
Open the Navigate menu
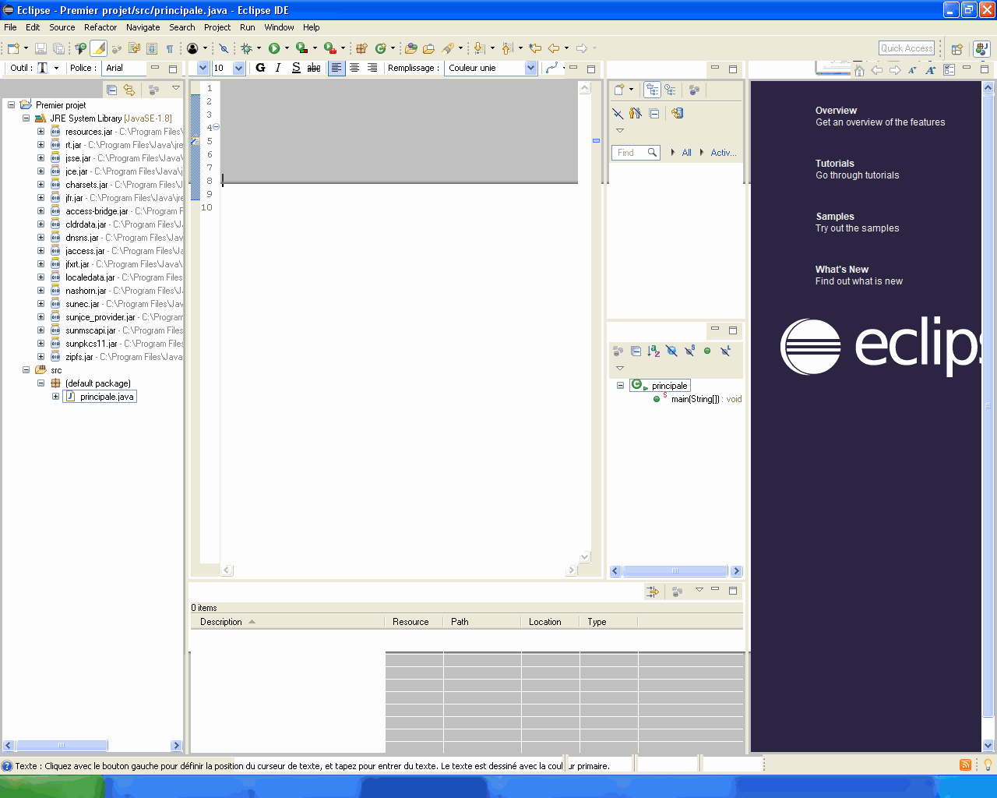(143, 27)
